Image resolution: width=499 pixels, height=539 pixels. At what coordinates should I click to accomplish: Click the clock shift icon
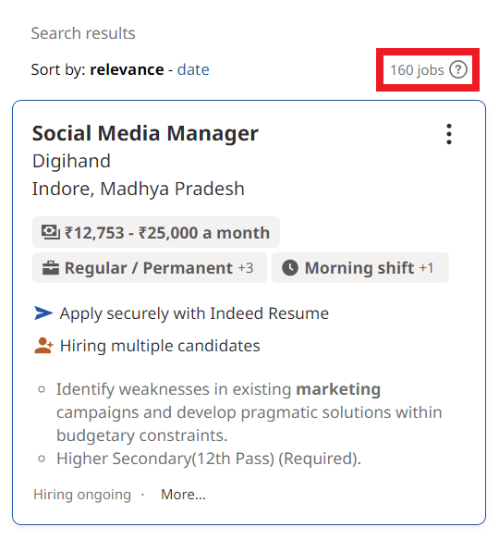pyautogui.click(x=290, y=268)
